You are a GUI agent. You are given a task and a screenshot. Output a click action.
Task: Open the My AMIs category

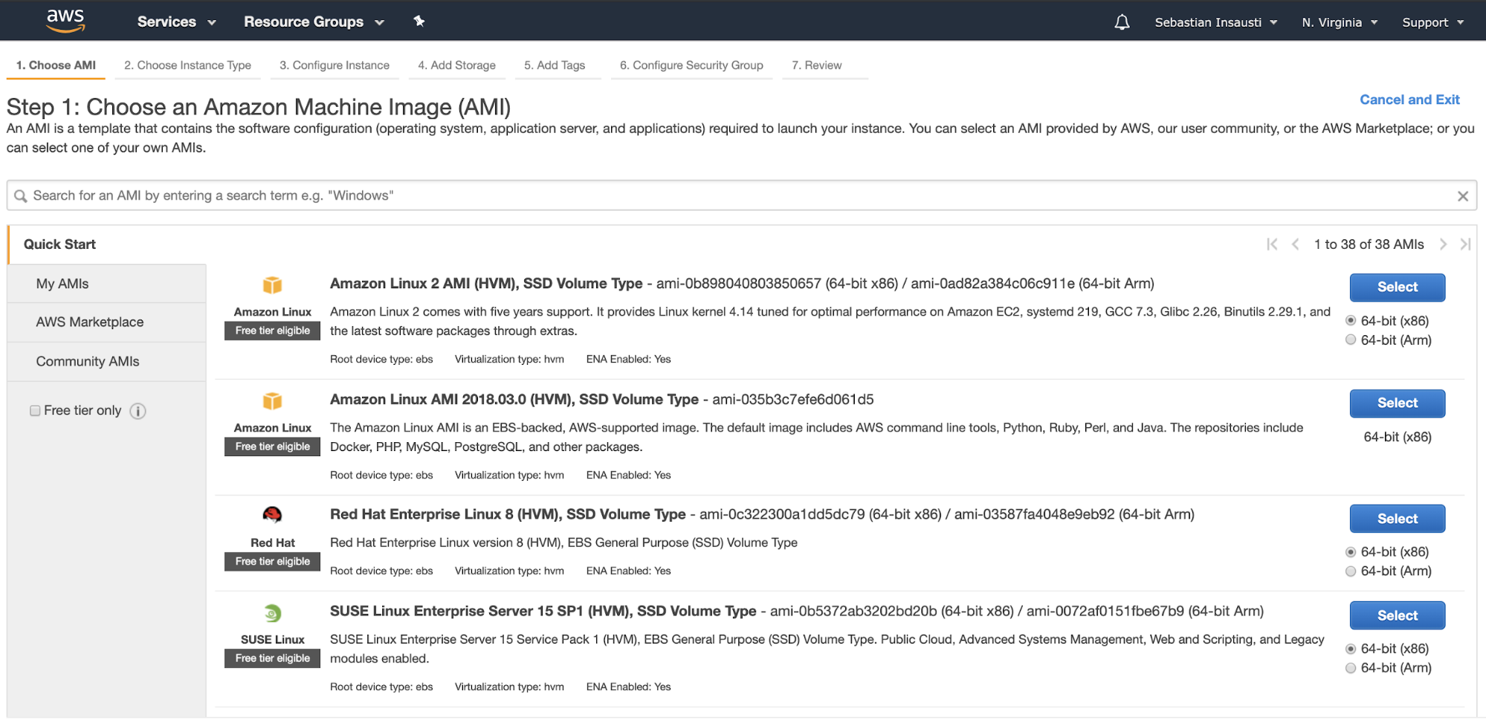click(x=107, y=284)
